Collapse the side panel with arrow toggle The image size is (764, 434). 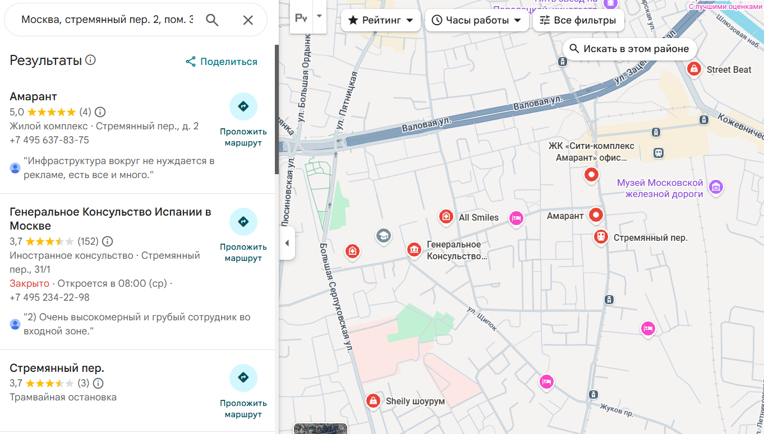coord(287,243)
